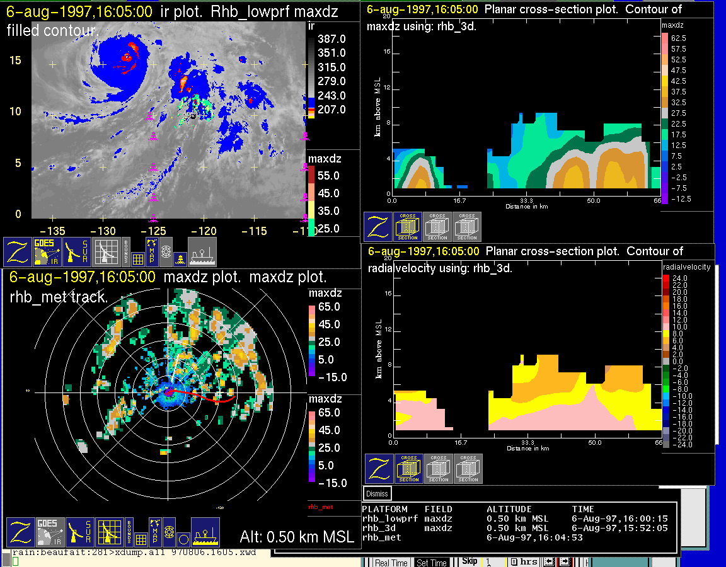
Task: Click the Z icon in the IR plot window
Action: (17, 252)
